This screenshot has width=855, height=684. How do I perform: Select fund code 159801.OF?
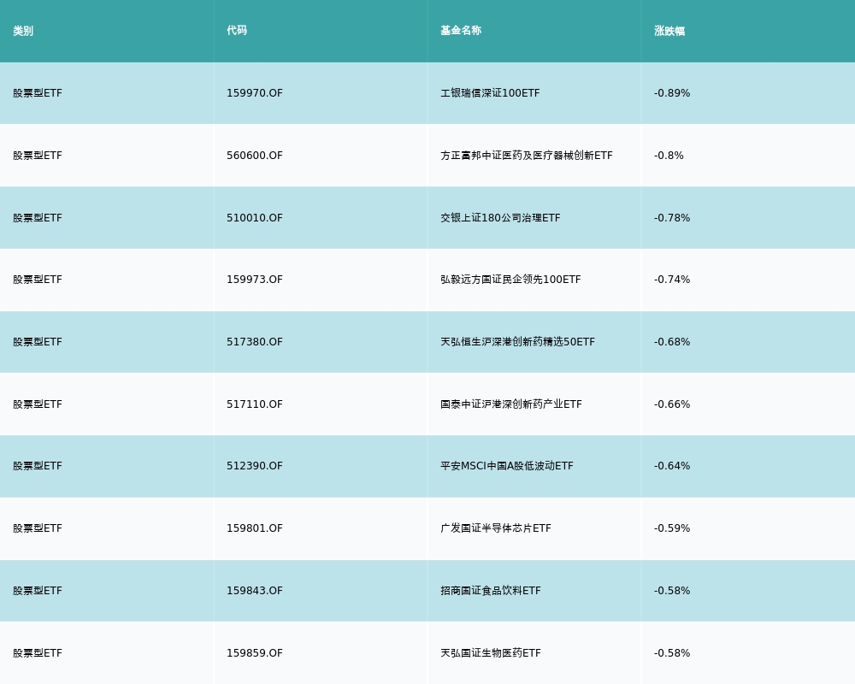[255, 528]
